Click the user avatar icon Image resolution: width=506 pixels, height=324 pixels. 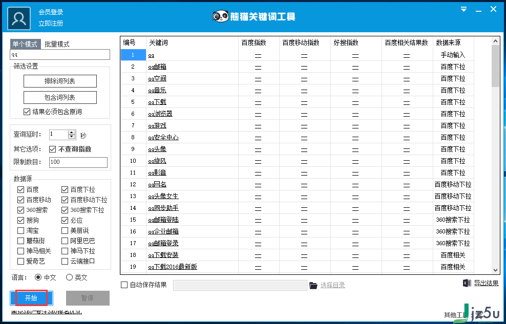19,19
